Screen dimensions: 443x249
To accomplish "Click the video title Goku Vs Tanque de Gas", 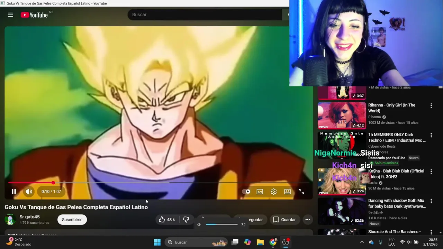I will [x=76, y=207].
